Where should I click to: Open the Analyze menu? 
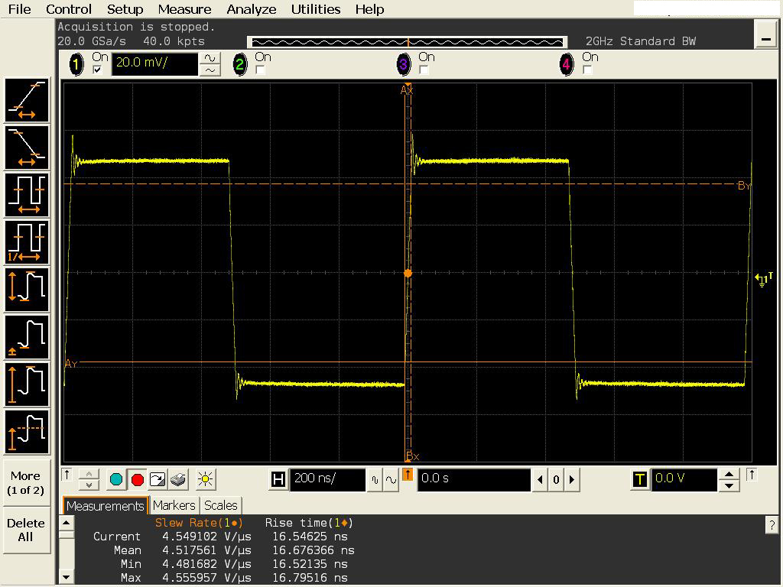251,9
